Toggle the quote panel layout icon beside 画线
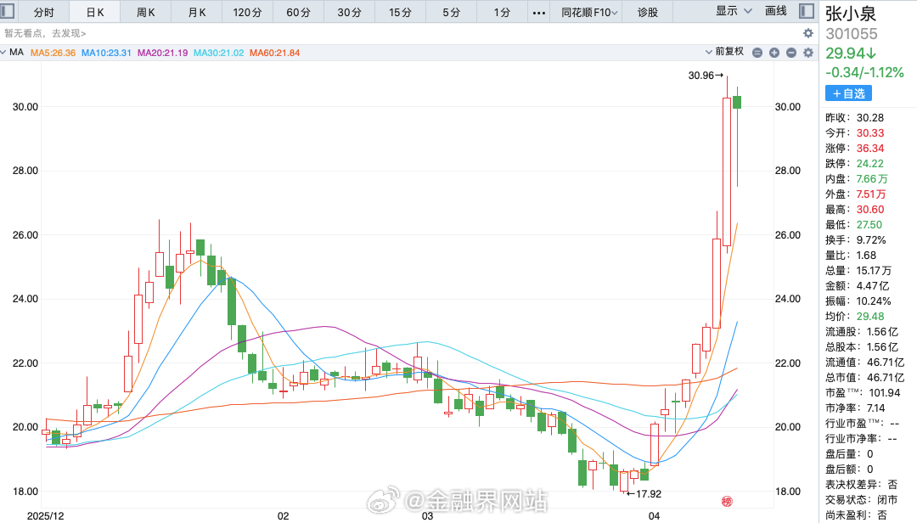917x523 pixels. (x=807, y=10)
